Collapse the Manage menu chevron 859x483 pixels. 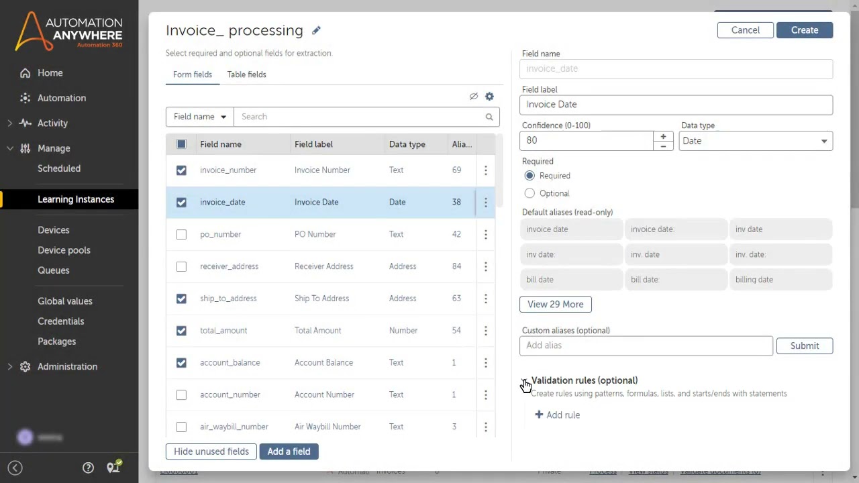tap(9, 148)
